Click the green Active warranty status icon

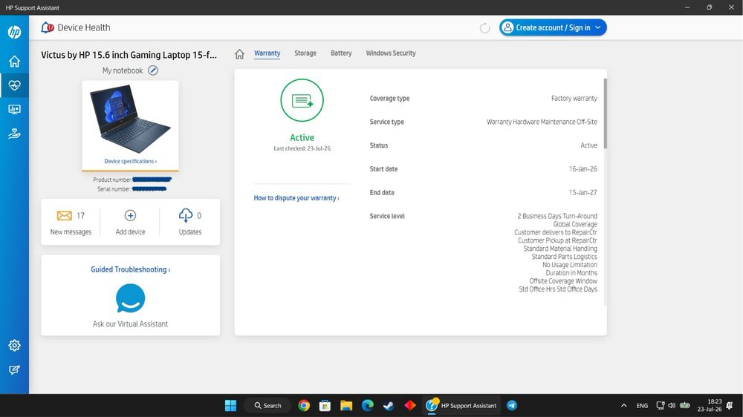tap(302, 100)
